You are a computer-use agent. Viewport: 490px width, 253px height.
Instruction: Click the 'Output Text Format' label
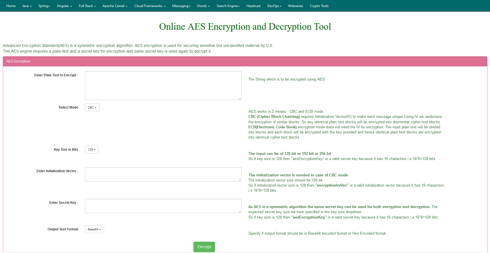pyautogui.click(x=63, y=229)
